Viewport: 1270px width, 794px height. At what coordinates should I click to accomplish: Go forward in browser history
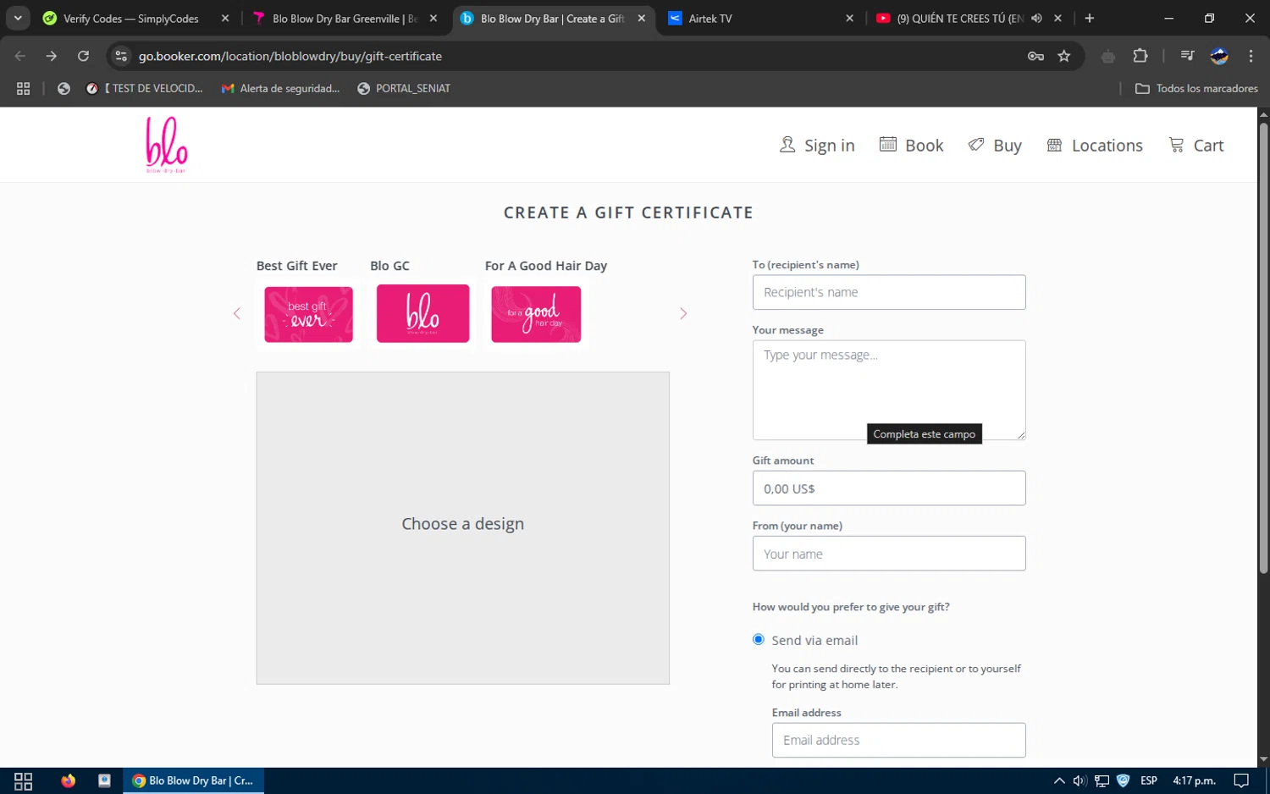(52, 56)
